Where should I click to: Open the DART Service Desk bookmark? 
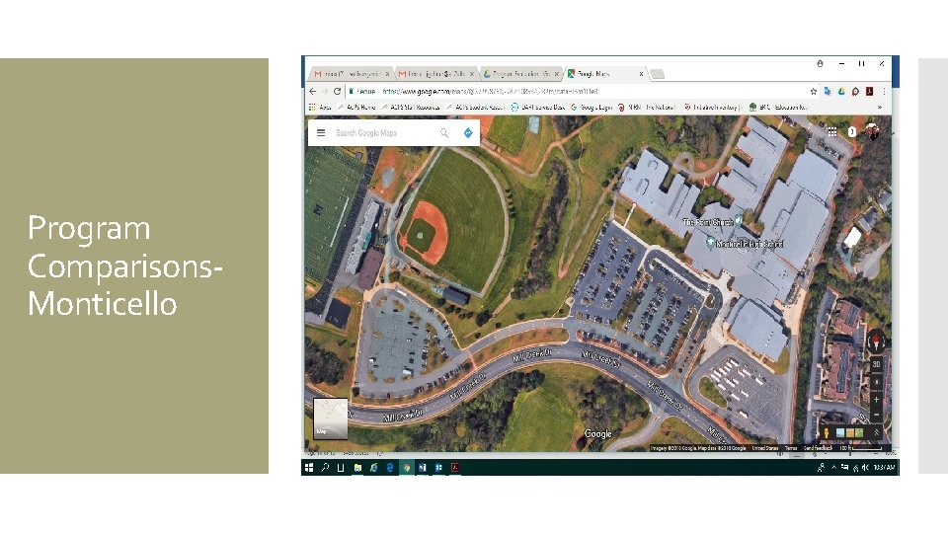(x=538, y=107)
